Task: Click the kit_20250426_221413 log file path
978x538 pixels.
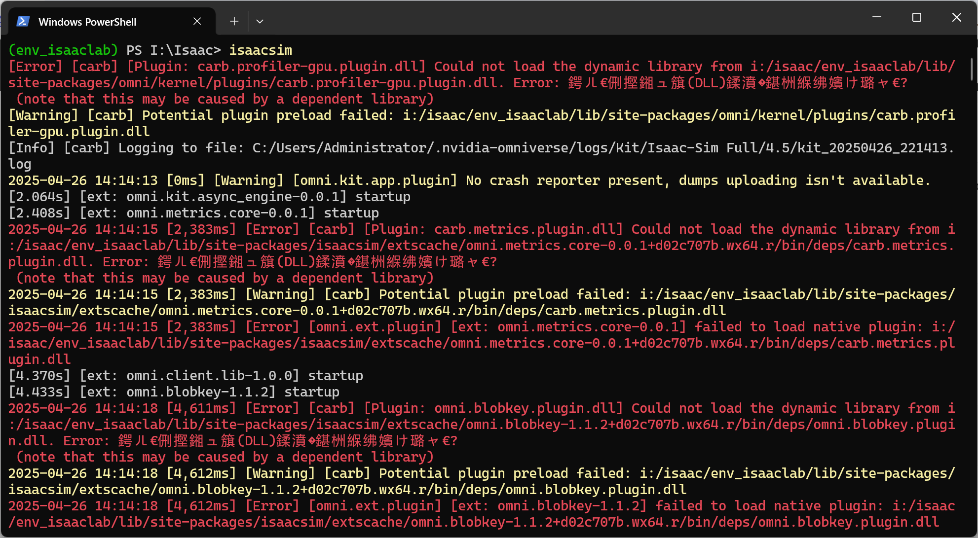Action: [x=604, y=148]
